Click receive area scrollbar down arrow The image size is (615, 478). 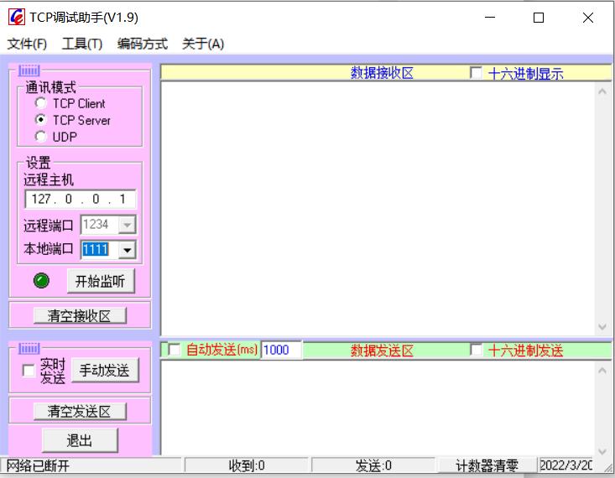click(x=603, y=326)
